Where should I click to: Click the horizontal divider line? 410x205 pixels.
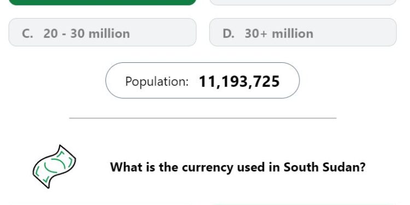click(203, 118)
